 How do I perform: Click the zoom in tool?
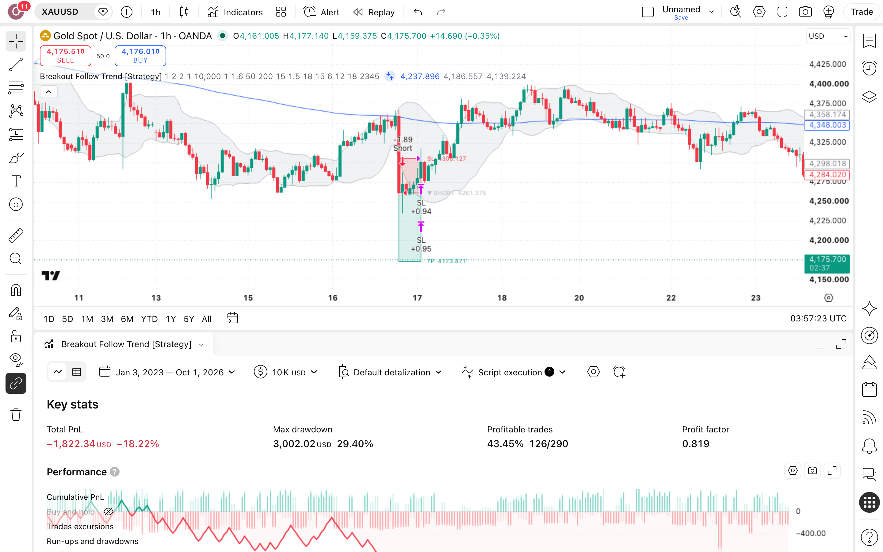pyautogui.click(x=16, y=259)
